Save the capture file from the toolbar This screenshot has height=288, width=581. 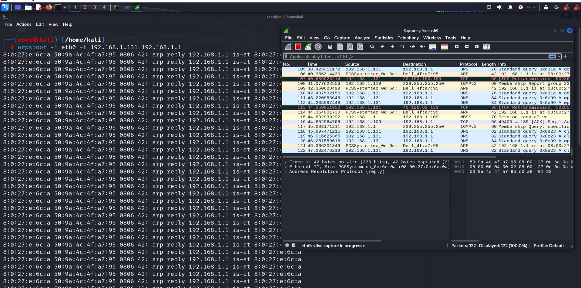click(x=340, y=47)
